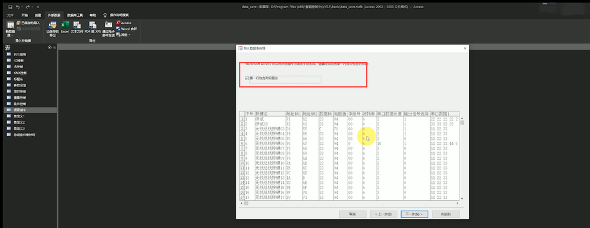The image size is (590, 228).
Task: Click the 测试02 cell in preview
Action: click(270, 124)
